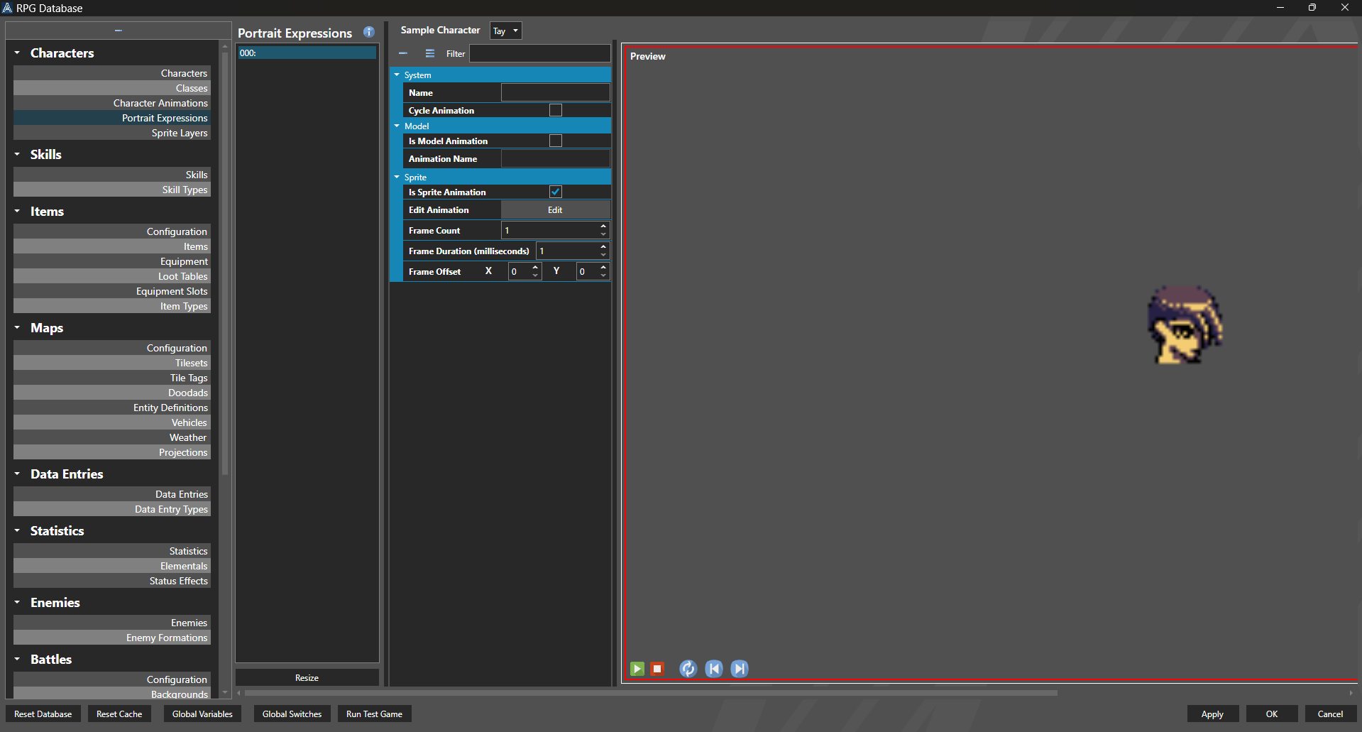1362x732 pixels.
Task: Stop the preview with the red stop button
Action: pyautogui.click(x=657, y=669)
